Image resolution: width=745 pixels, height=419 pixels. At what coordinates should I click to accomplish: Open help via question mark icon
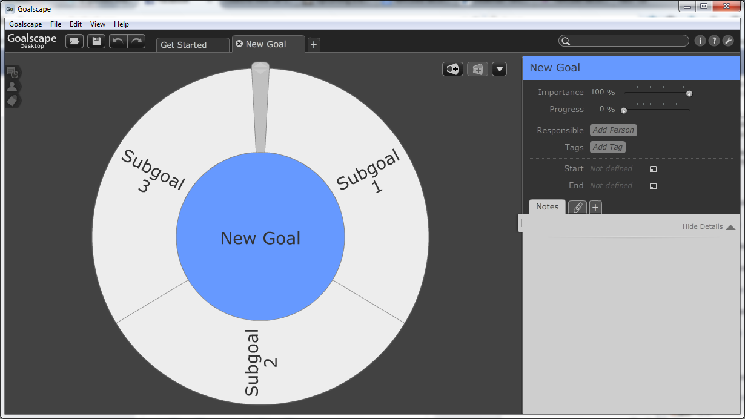click(714, 41)
